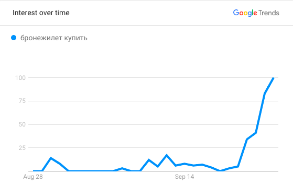Image resolution: width=293 pixels, height=196 pixels.
Task: Click the word Google in the logo
Action: pos(245,13)
